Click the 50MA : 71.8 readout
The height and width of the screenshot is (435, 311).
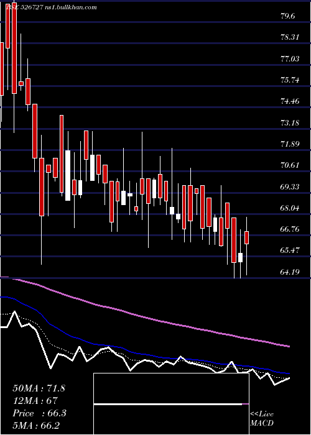coord(39,388)
